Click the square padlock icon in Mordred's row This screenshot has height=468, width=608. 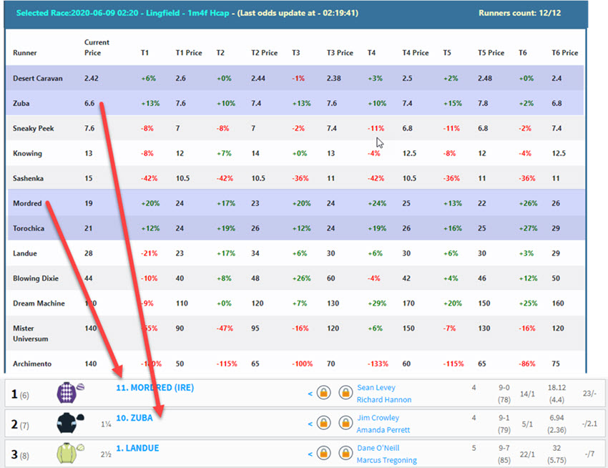(324, 394)
